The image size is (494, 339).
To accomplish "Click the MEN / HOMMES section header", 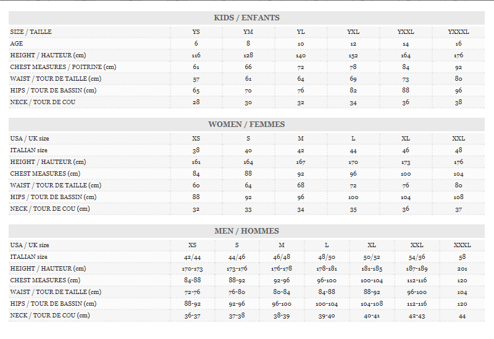I will pos(246,231).
